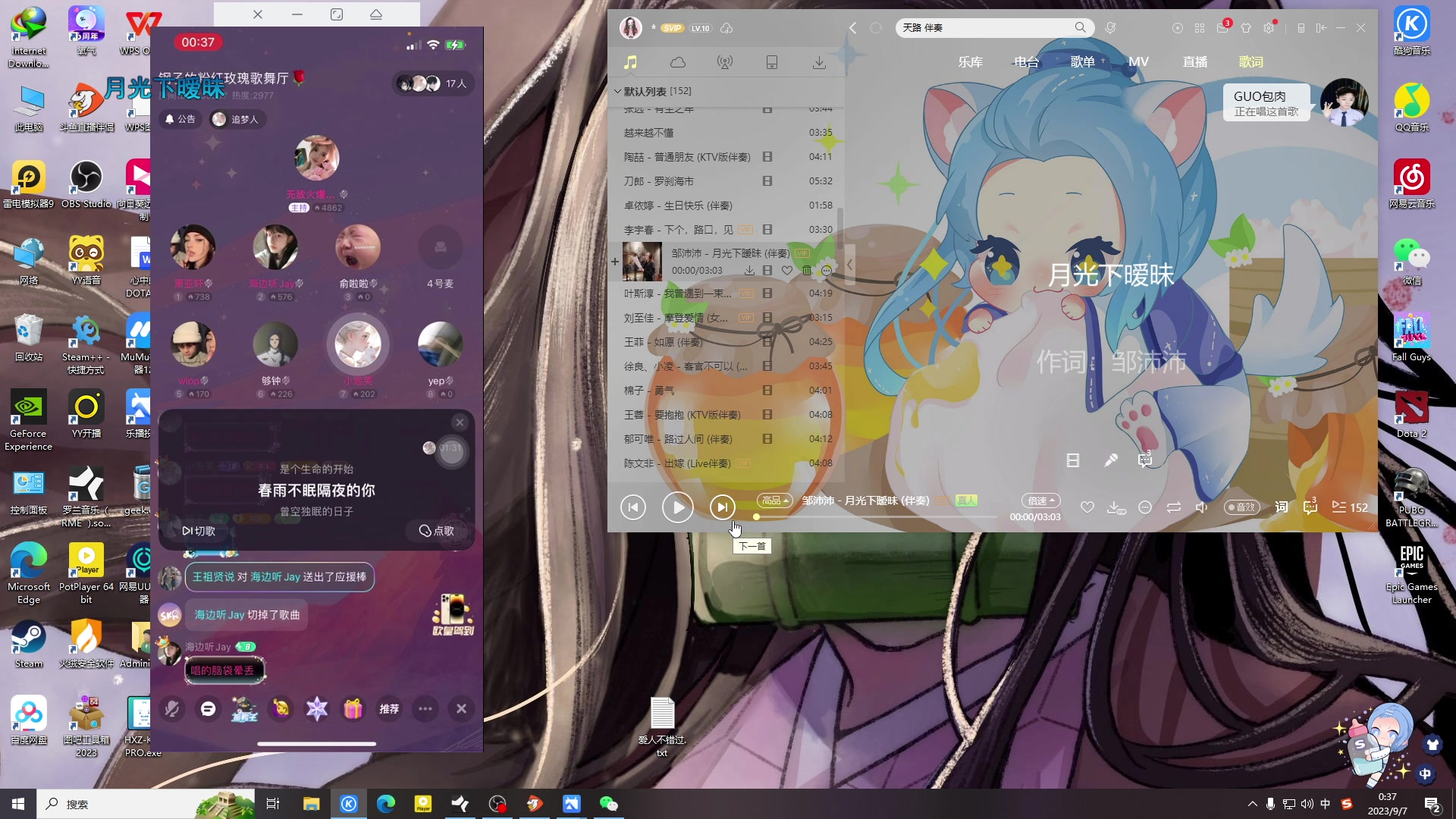
Task: Open the local music note tab in KuGou
Action: coord(630,62)
